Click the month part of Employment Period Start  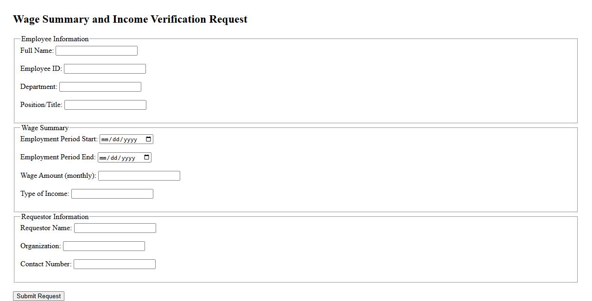[104, 139]
